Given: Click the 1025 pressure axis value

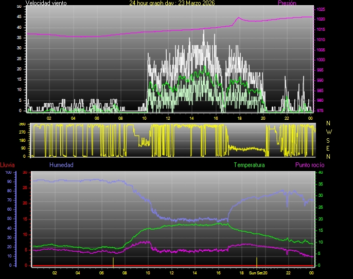Looking at the screenshot, I should tap(321, 9).
